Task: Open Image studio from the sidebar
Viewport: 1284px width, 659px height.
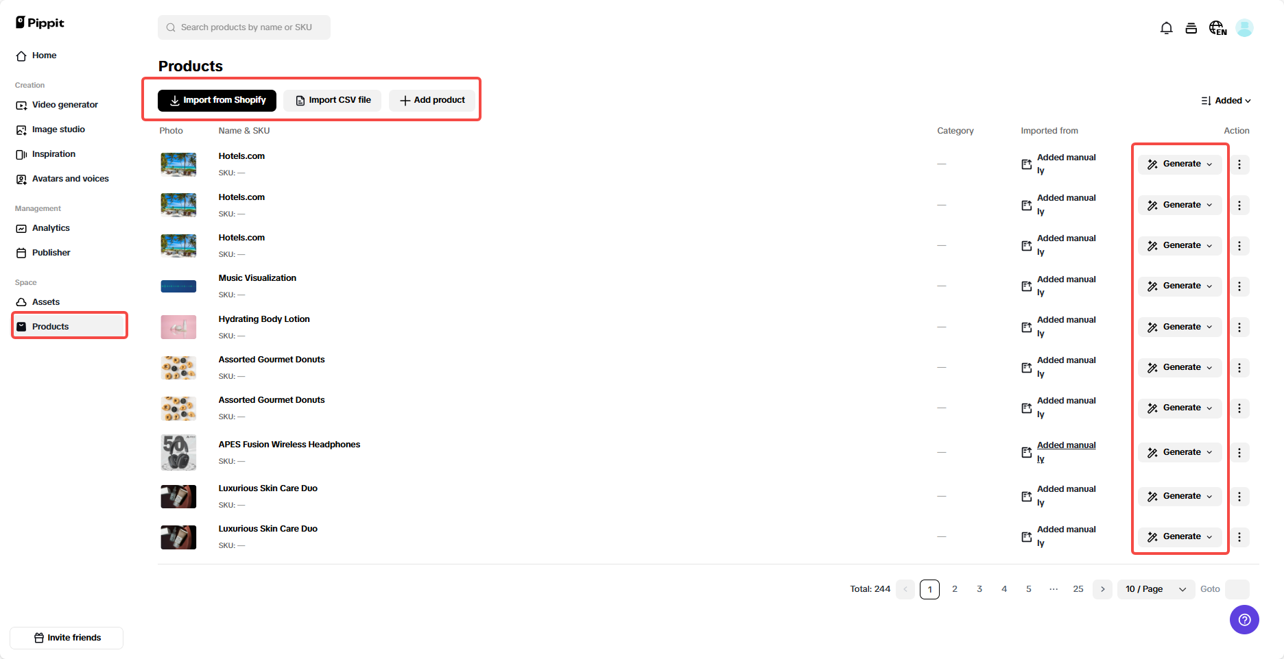Action: pos(58,129)
